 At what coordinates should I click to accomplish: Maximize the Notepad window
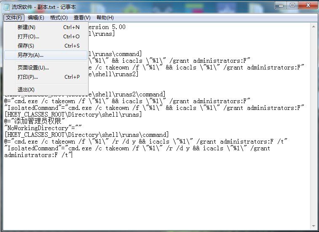click(292, 5)
